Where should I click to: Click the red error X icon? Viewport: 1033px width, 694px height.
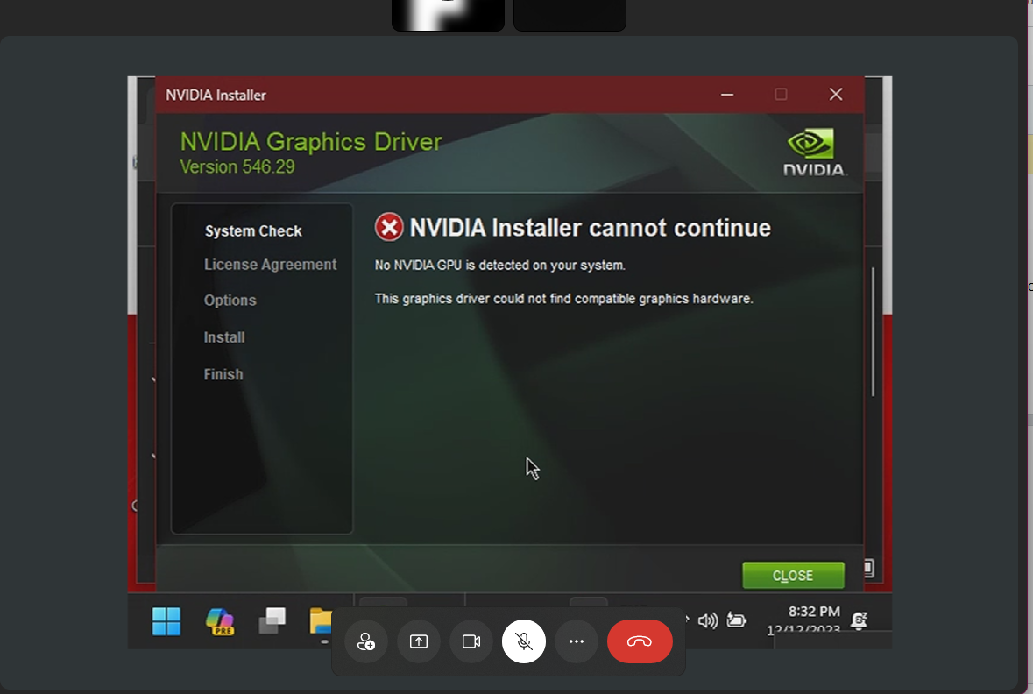pyautogui.click(x=389, y=227)
